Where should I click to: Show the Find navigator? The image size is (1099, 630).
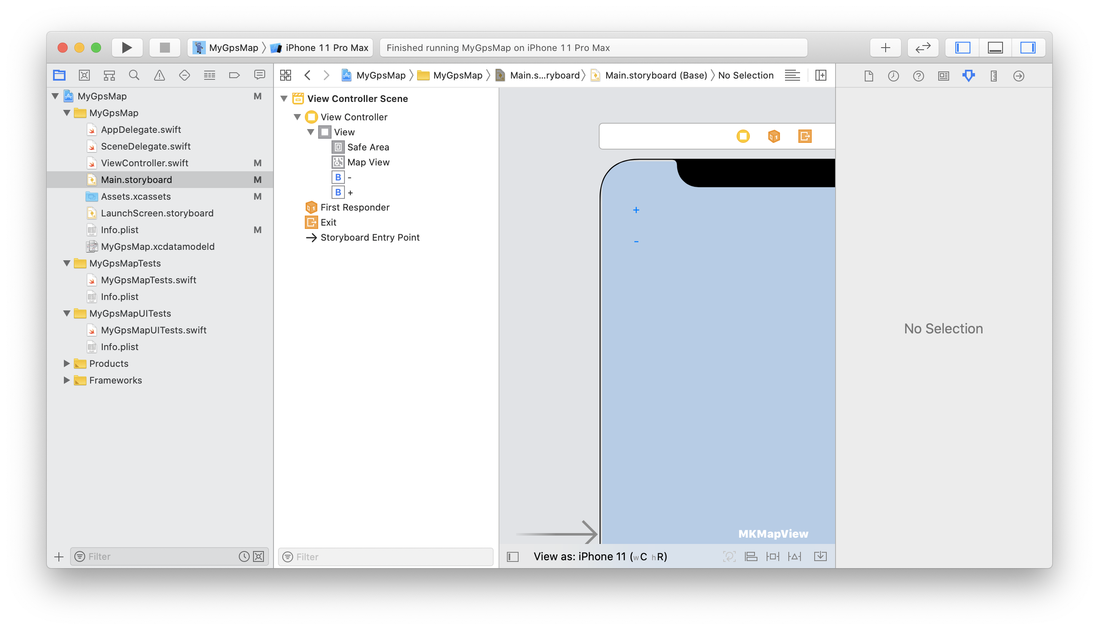[134, 75]
